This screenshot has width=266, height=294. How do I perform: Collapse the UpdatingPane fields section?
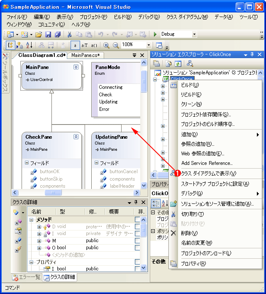click(x=96, y=163)
